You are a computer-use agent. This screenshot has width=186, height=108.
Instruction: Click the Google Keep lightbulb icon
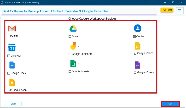[12, 82]
